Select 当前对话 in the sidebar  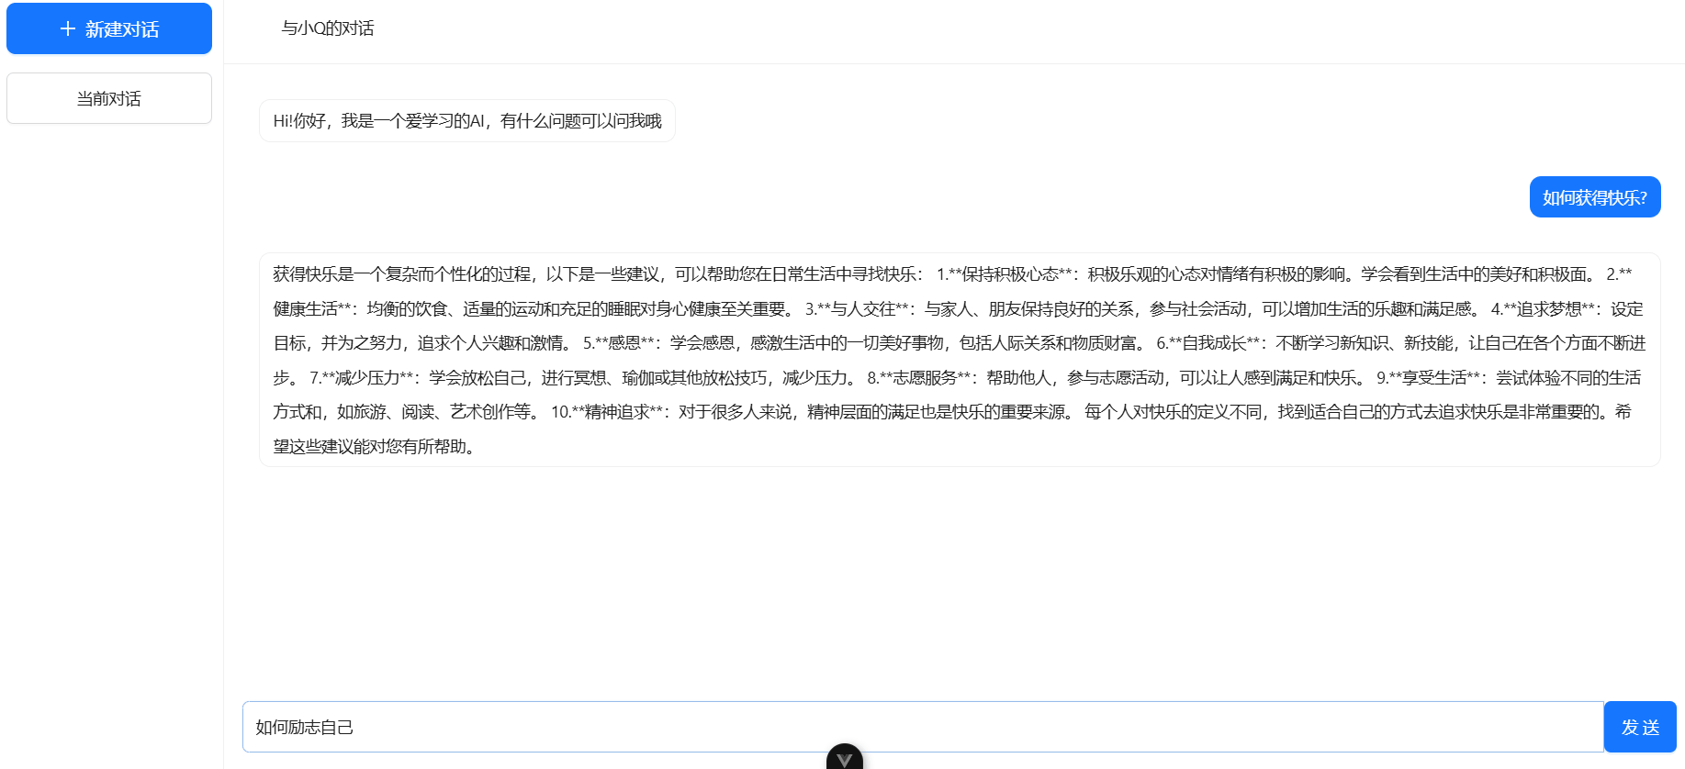click(x=109, y=98)
